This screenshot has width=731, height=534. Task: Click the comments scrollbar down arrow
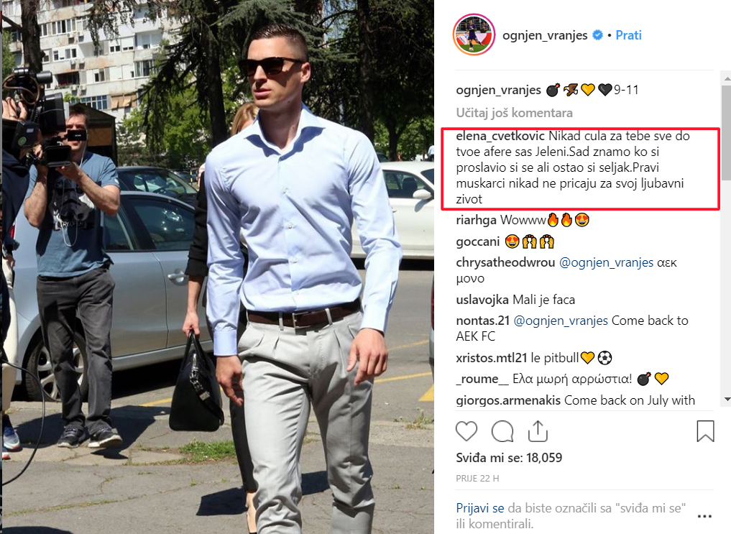click(727, 400)
